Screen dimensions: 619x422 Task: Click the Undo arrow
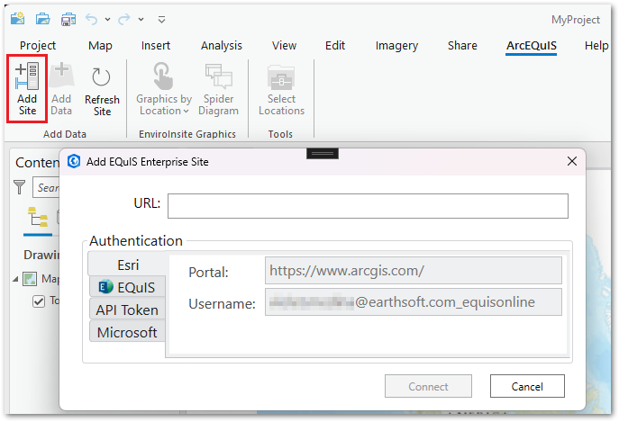coord(91,19)
